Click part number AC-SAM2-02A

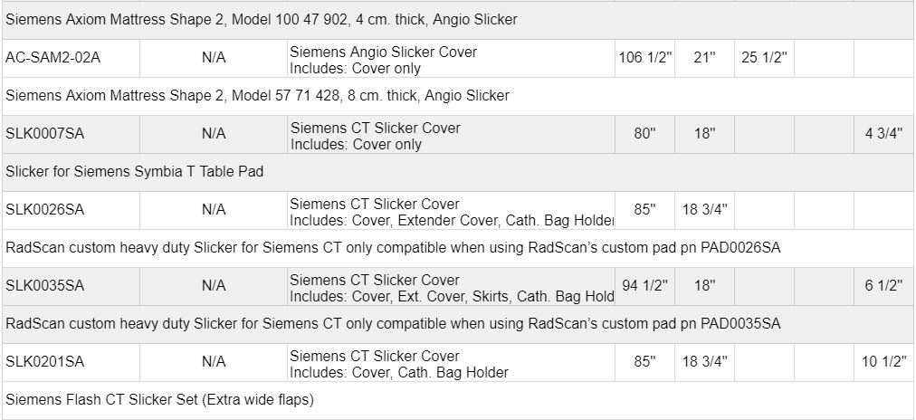pos(52,58)
